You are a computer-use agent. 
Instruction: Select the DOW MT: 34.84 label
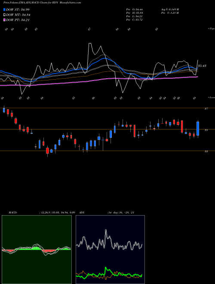tap(18, 15)
